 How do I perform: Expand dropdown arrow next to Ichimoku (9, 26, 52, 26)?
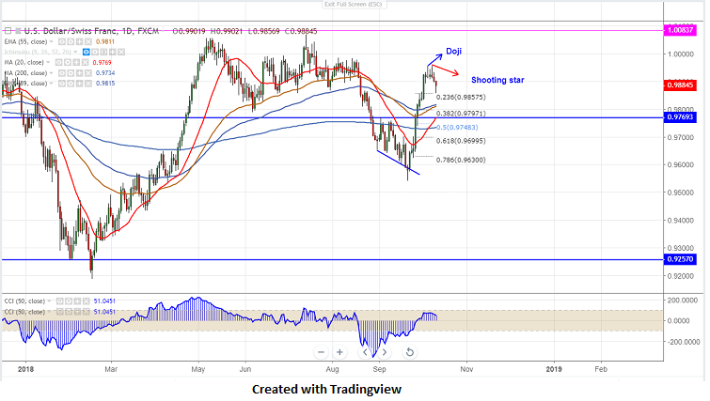(x=75, y=52)
